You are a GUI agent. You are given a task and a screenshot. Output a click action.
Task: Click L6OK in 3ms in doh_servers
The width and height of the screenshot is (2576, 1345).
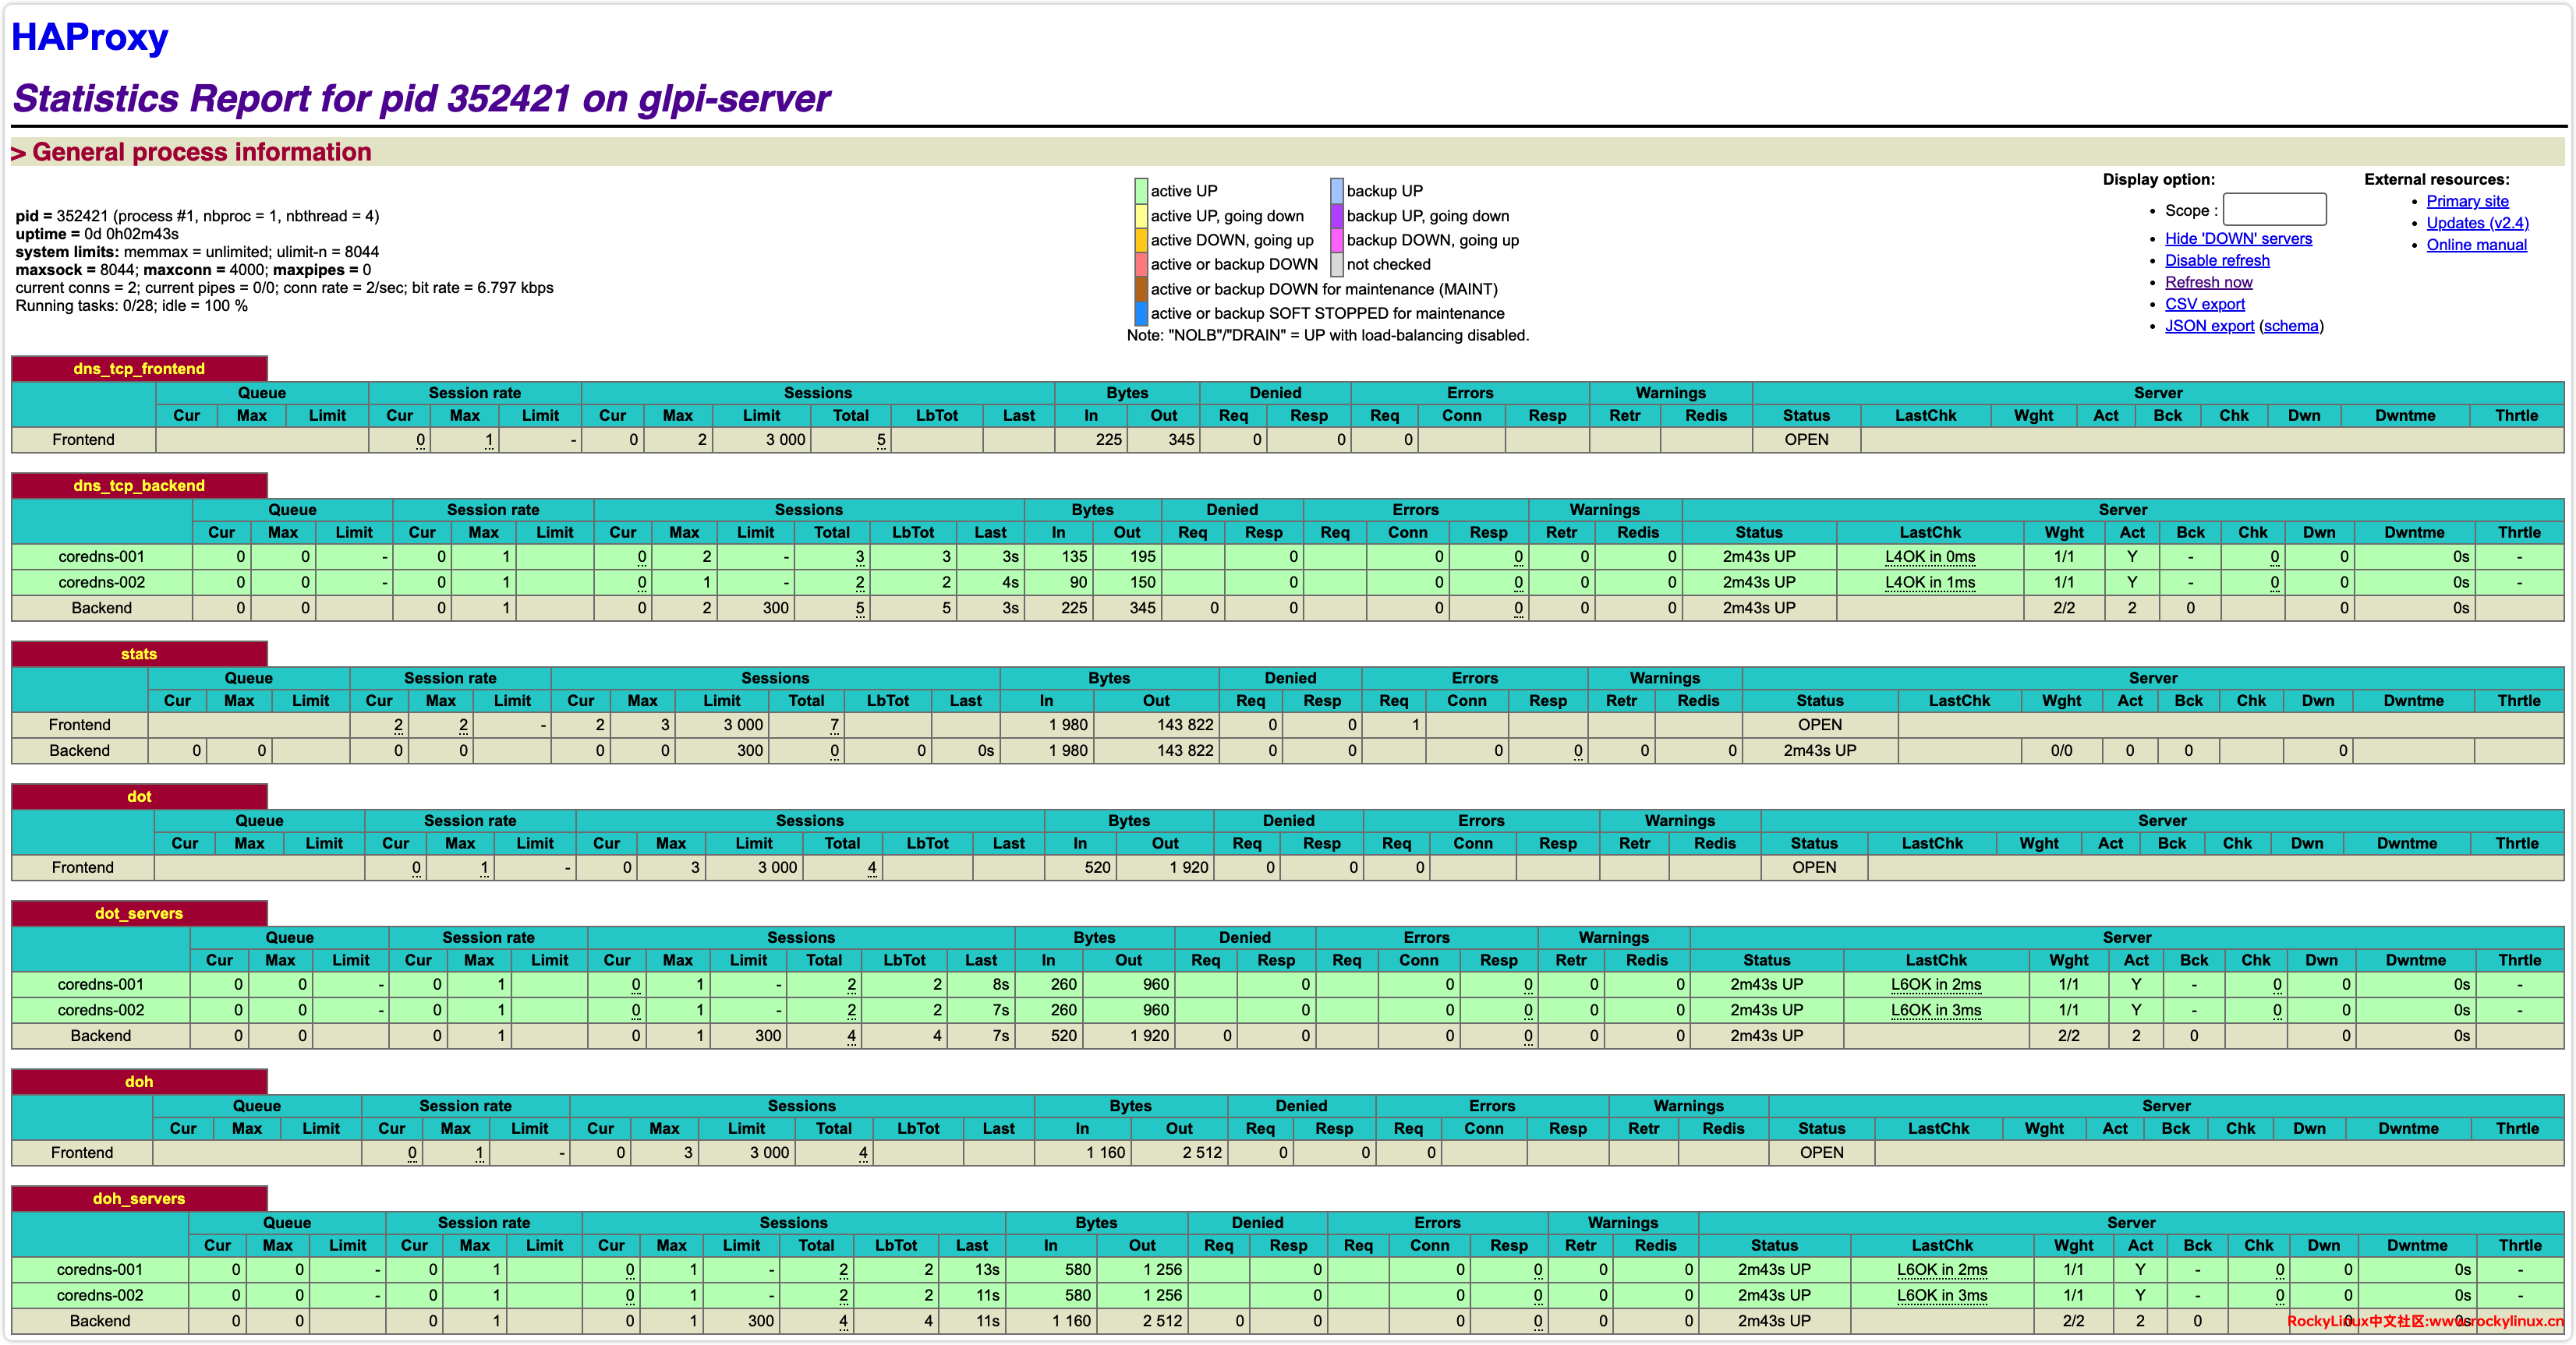pos(1941,1295)
